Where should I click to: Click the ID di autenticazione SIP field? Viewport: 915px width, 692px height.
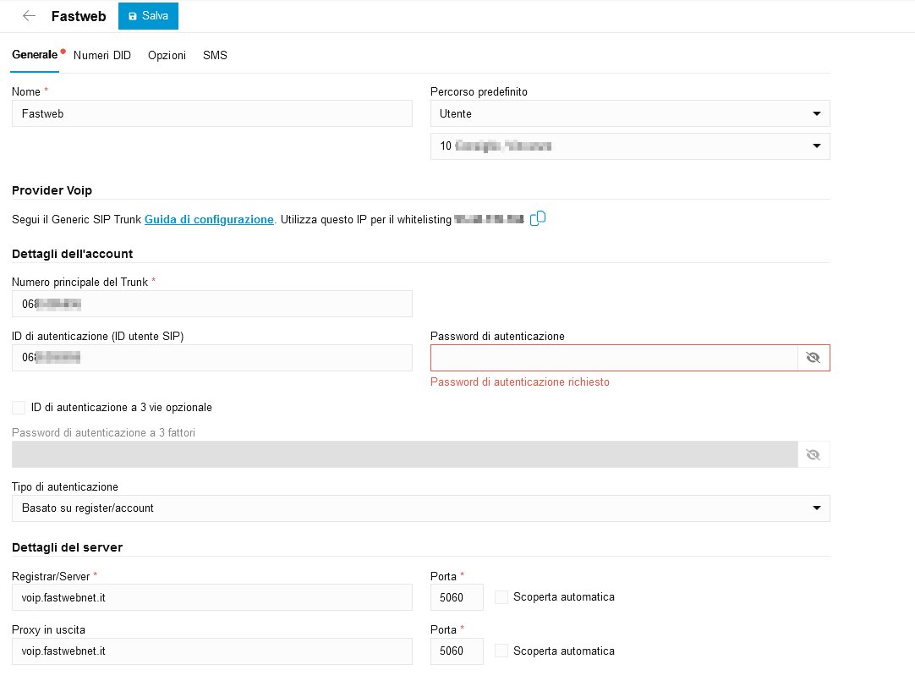[211, 357]
